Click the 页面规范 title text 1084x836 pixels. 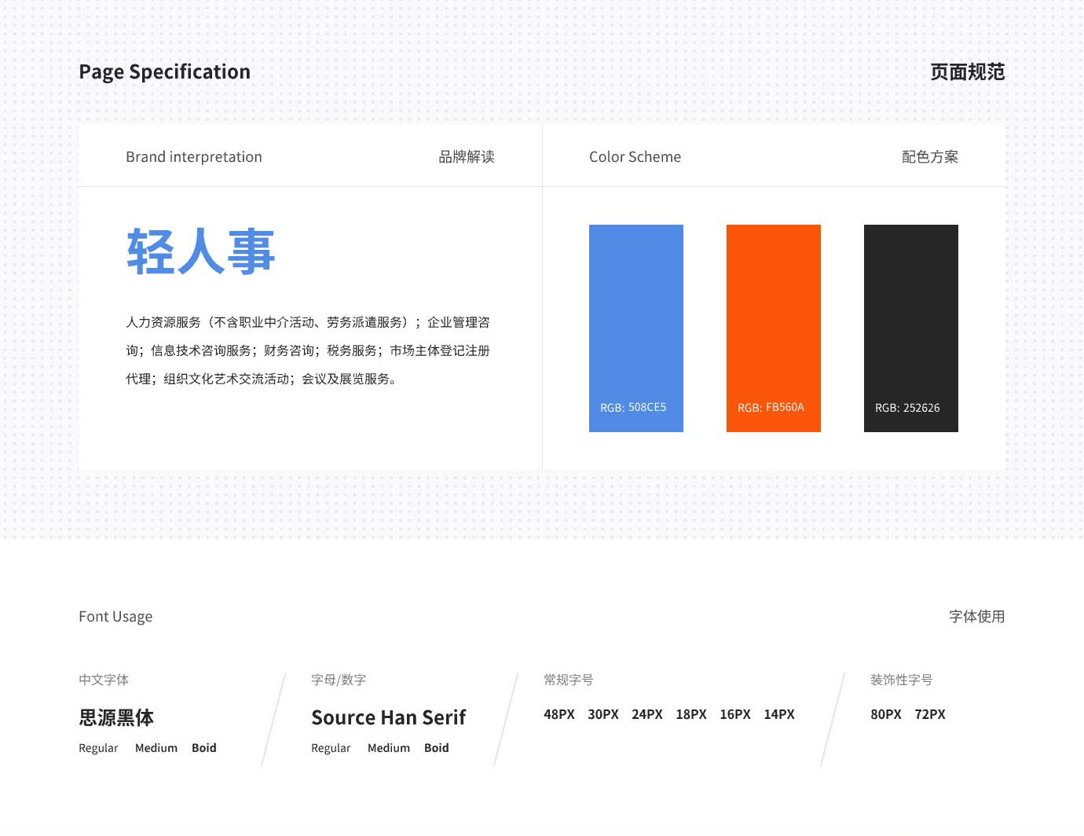click(x=967, y=72)
